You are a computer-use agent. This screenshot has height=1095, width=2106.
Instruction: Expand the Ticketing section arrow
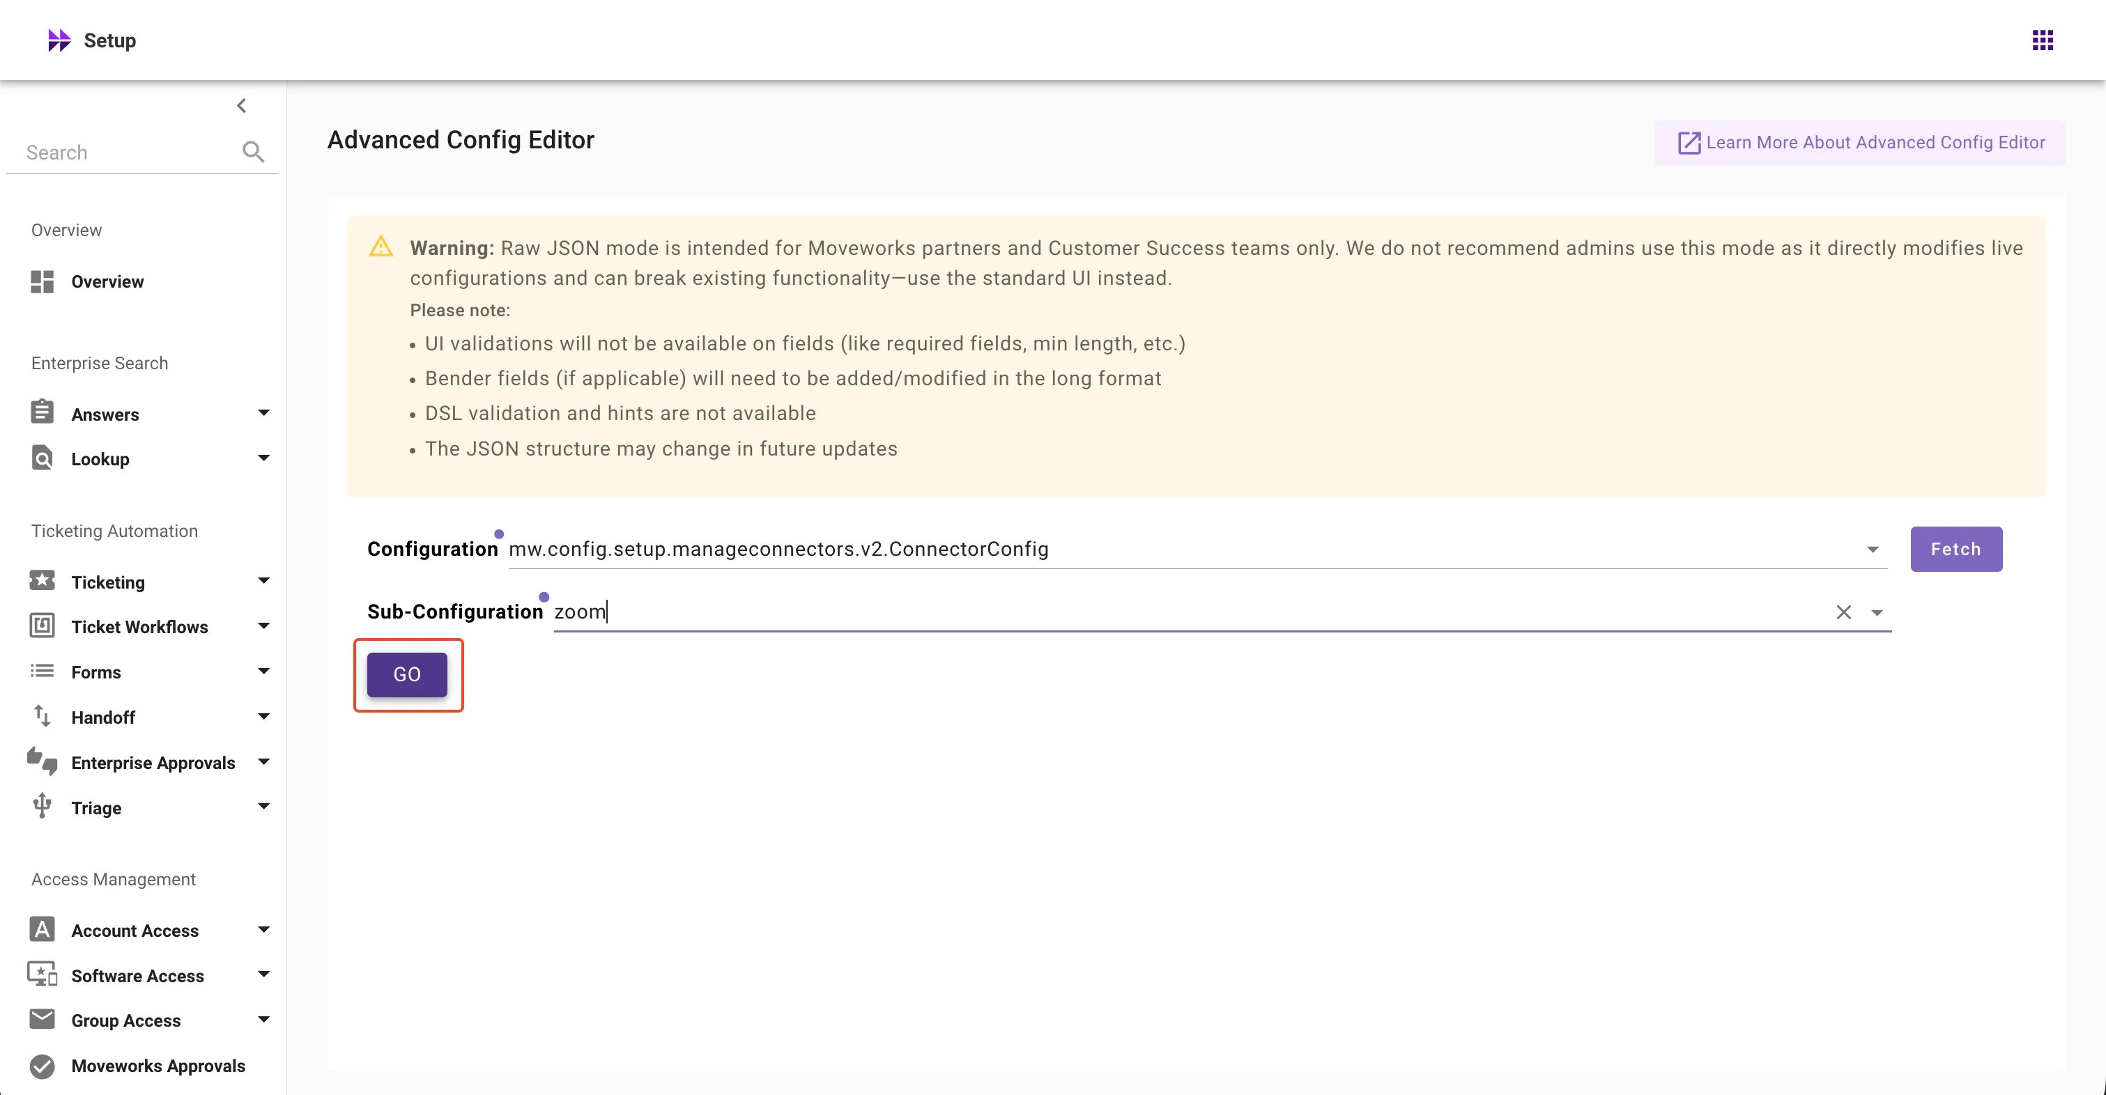click(x=263, y=581)
